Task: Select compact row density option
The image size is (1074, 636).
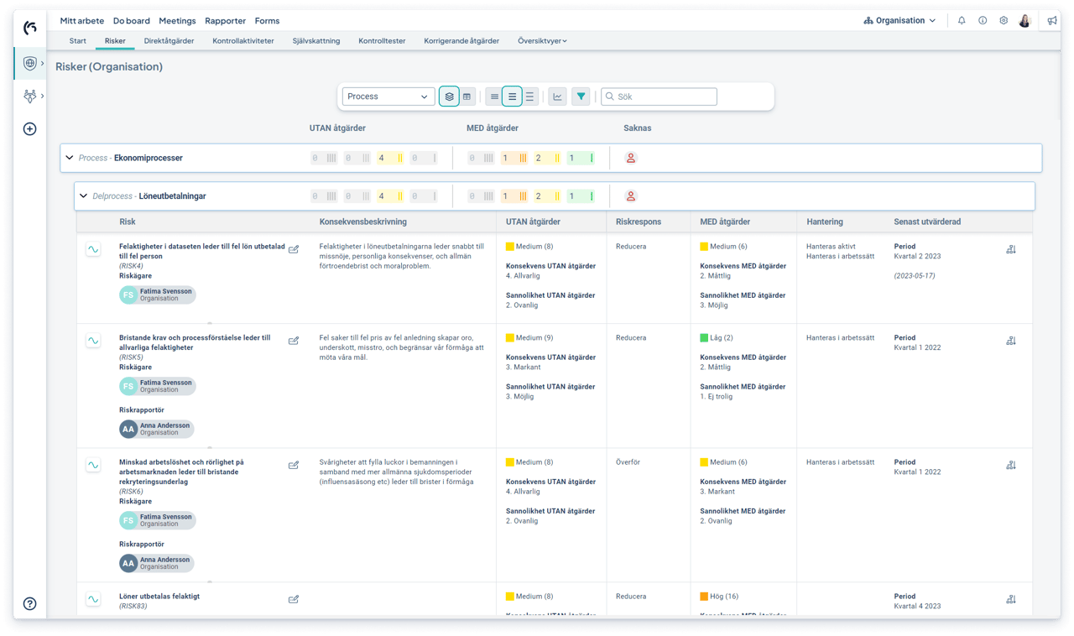Action: click(x=494, y=96)
